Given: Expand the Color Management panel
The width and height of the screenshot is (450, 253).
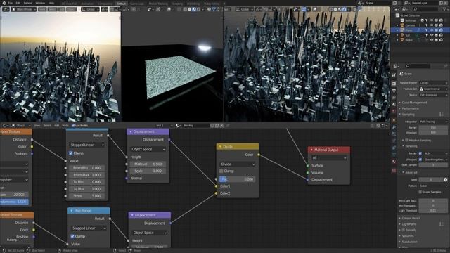Looking at the screenshot, I should pyautogui.click(x=413, y=103).
